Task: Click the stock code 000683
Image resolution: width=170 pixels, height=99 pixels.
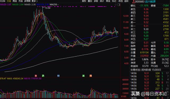Action: click(x=140, y=2)
